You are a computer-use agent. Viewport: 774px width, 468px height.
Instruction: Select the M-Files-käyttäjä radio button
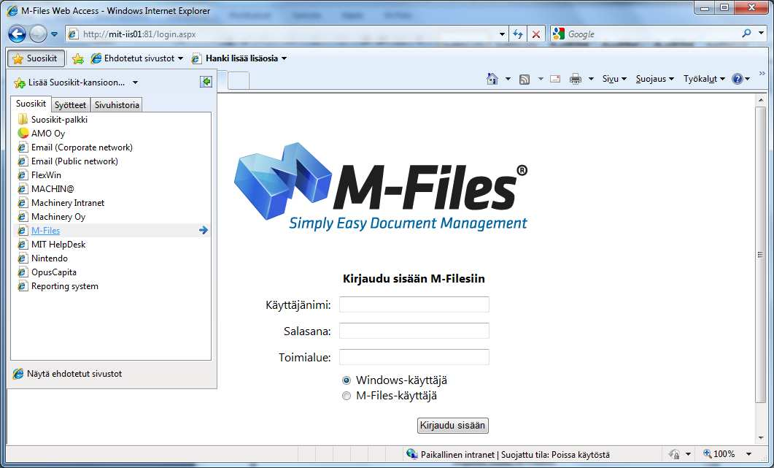tap(347, 396)
